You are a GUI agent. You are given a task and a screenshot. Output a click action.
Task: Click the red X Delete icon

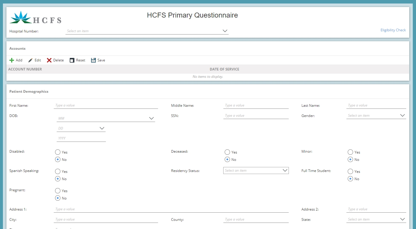pos(49,60)
